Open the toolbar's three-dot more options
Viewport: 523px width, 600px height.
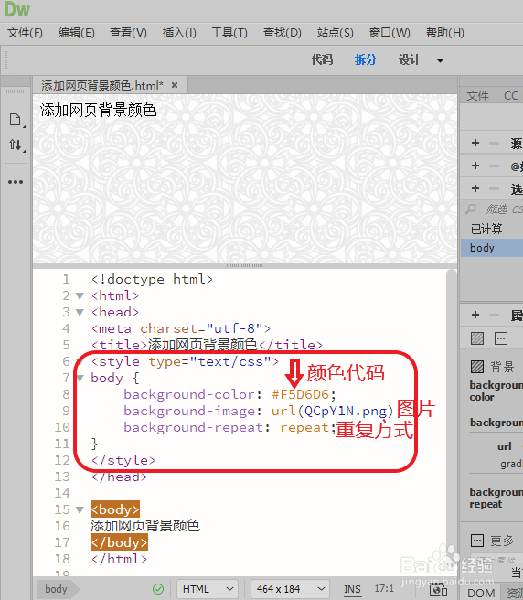pyautogui.click(x=16, y=182)
